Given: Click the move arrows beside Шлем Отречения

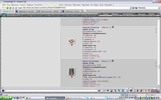Looking at the screenshot, I should coord(156,64).
